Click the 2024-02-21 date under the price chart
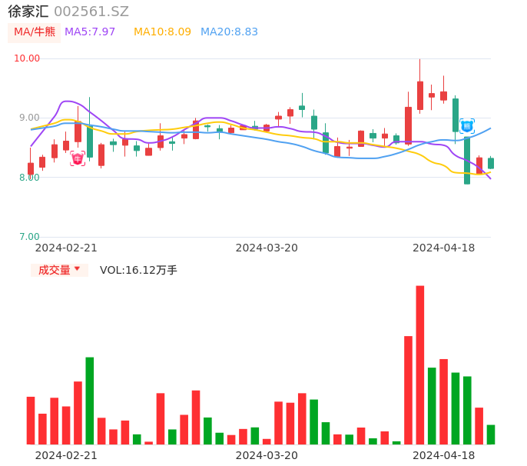Image resolution: width=527 pixels, height=466 pixels. pyautogui.click(x=66, y=248)
